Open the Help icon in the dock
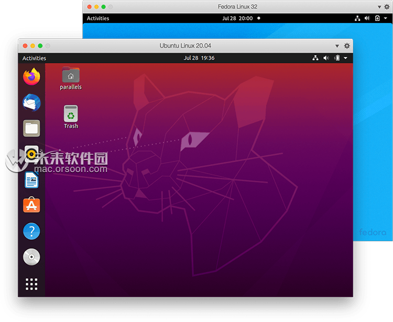The image size is (393, 322). click(x=31, y=231)
